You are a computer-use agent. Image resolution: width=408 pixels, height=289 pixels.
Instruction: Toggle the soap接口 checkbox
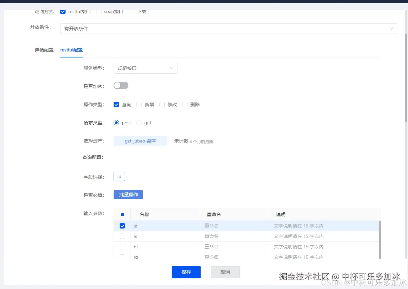point(99,12)
